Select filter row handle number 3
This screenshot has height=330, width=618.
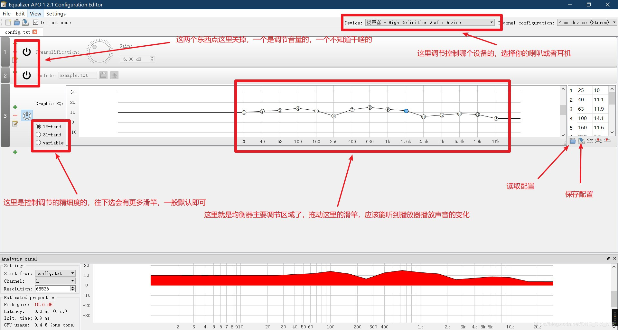5,116
